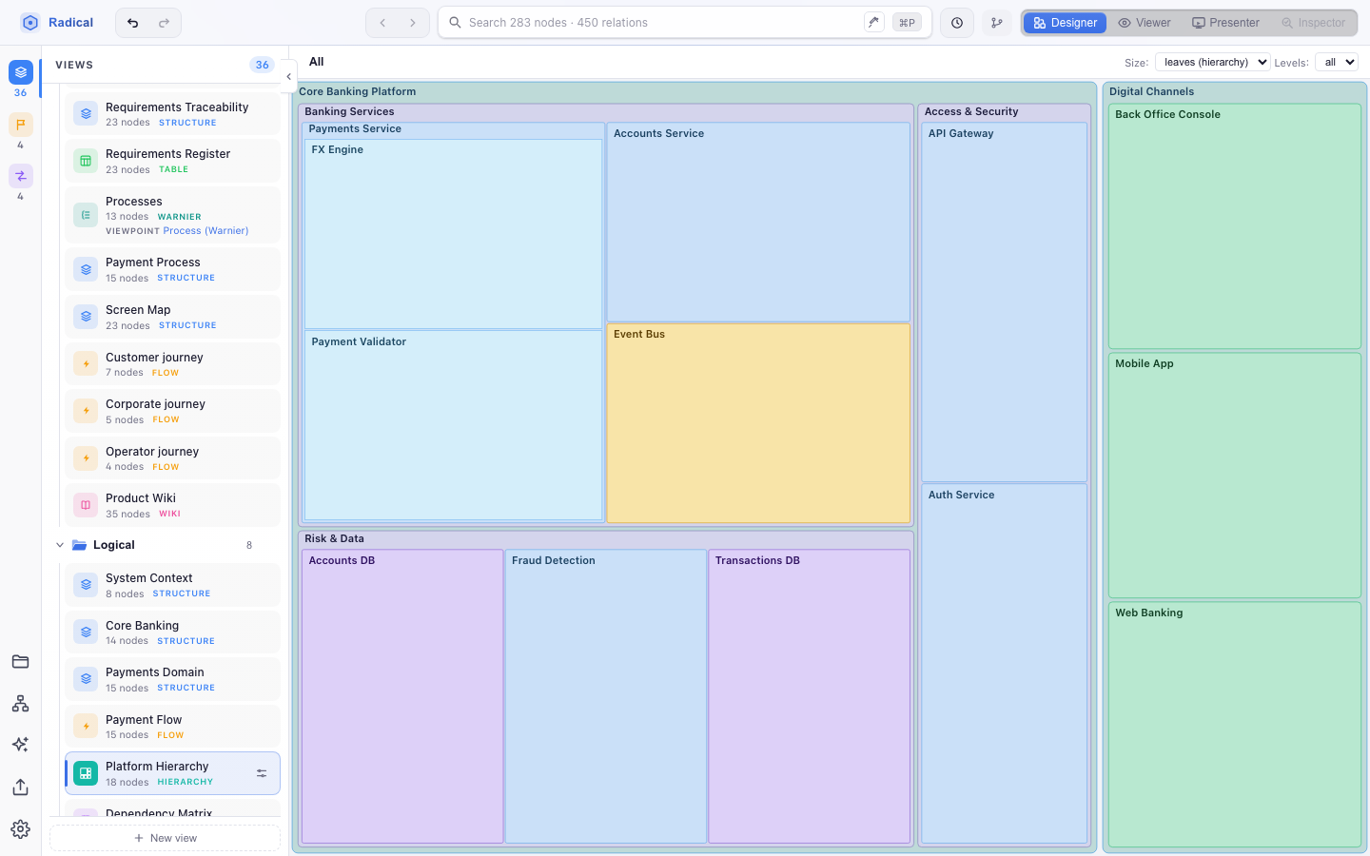Open the branch icon button
This screenshot has width=1370, height=856.
996,23
